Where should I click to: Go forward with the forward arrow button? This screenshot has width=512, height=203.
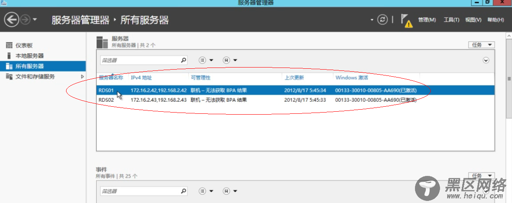[x=25, y=19]
